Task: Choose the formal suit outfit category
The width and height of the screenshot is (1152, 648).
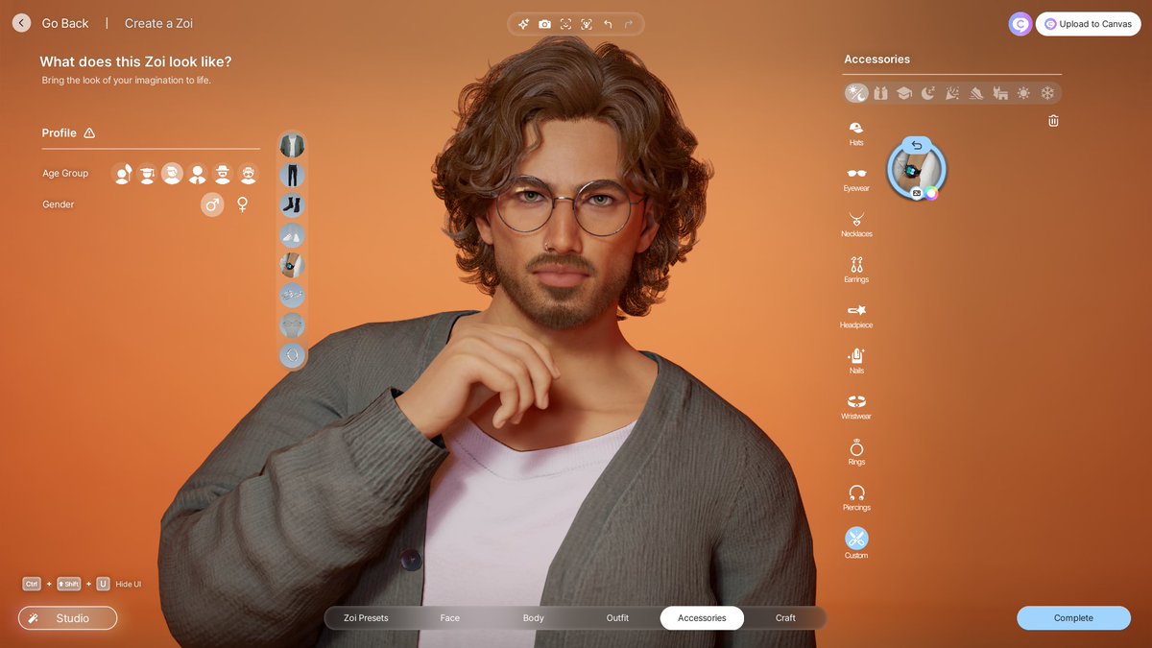Action: [x=880, y=93]
